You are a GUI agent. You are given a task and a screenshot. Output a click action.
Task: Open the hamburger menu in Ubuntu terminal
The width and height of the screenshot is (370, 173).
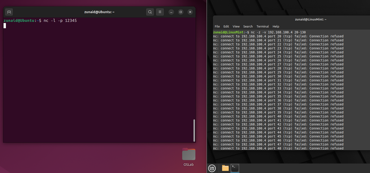coord(160,12)
